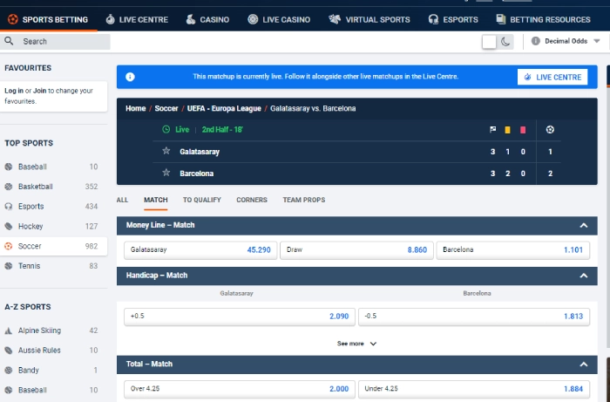
Task: Click the Alpine Skiing icon in sidebar
Action: click(8, 330)
